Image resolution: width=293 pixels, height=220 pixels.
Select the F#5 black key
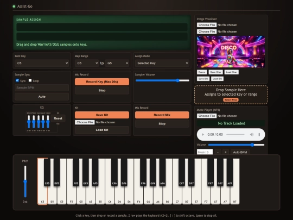pos(76,172)
